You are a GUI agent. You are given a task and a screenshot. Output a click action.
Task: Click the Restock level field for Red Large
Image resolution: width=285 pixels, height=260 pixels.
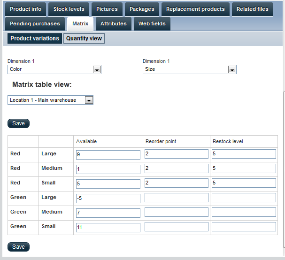pos(244,154)
